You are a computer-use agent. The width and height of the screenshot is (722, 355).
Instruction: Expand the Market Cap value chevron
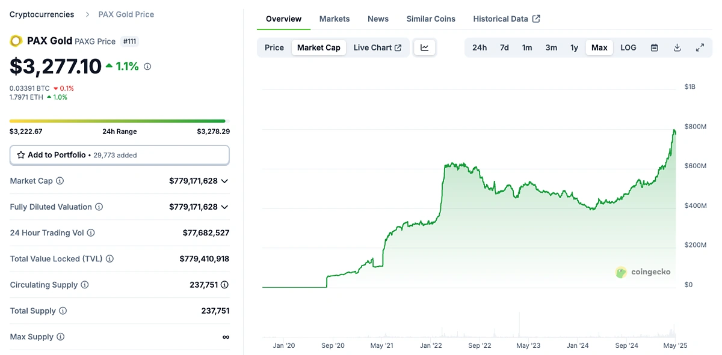tap(224, 181)
